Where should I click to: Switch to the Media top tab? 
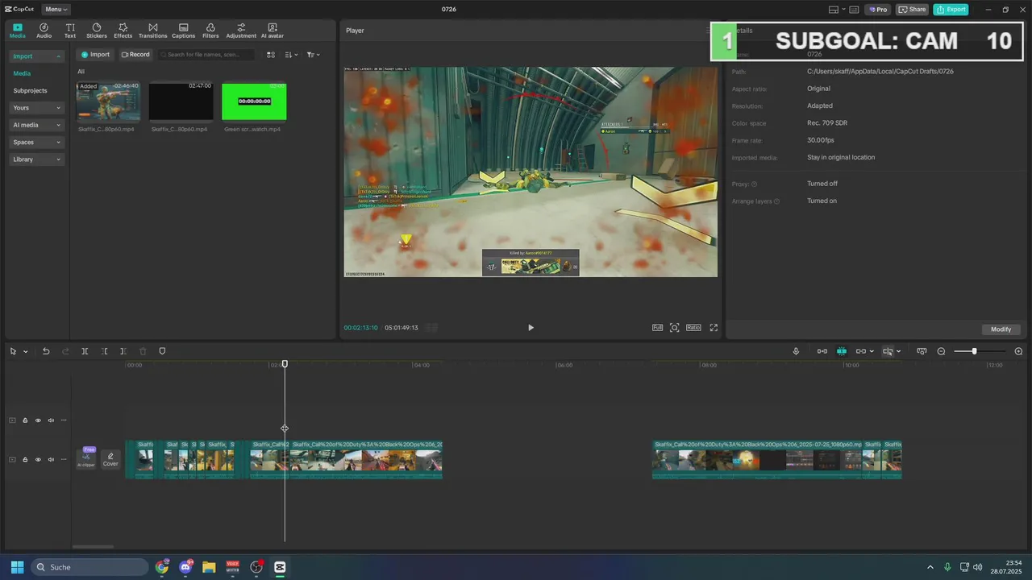pos(17,31)
